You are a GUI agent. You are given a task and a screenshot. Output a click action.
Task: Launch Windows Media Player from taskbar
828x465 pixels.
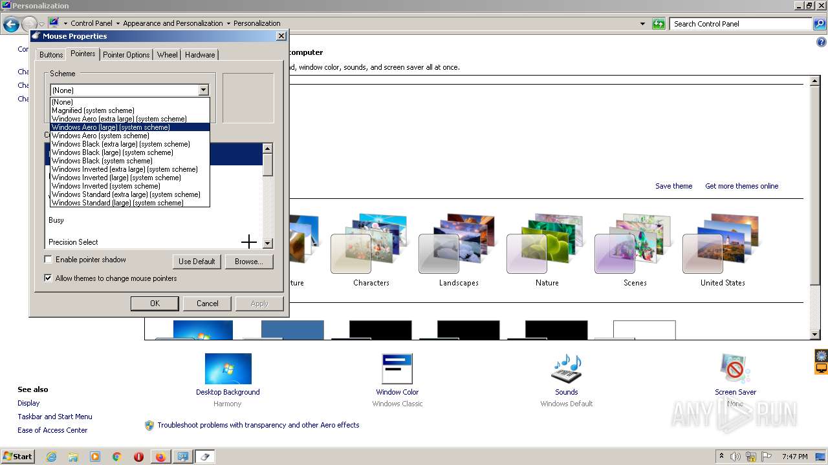(95, 457)
